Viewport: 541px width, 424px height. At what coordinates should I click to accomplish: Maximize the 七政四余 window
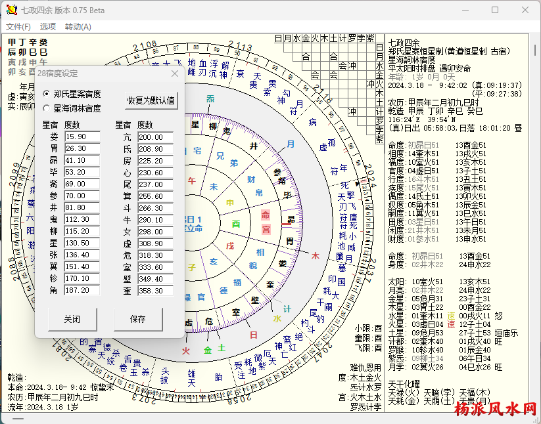[x=495, y=11]
